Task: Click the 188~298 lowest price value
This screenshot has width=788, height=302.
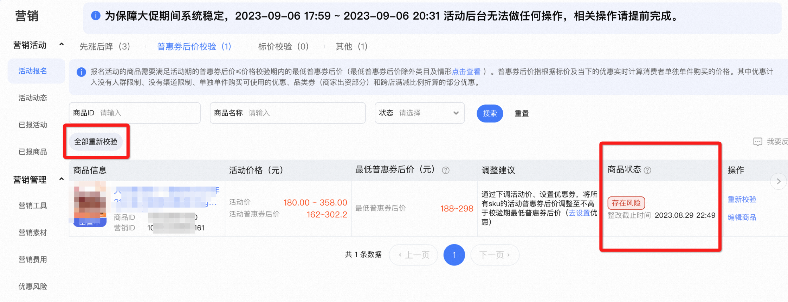Action: pos(457,209)
